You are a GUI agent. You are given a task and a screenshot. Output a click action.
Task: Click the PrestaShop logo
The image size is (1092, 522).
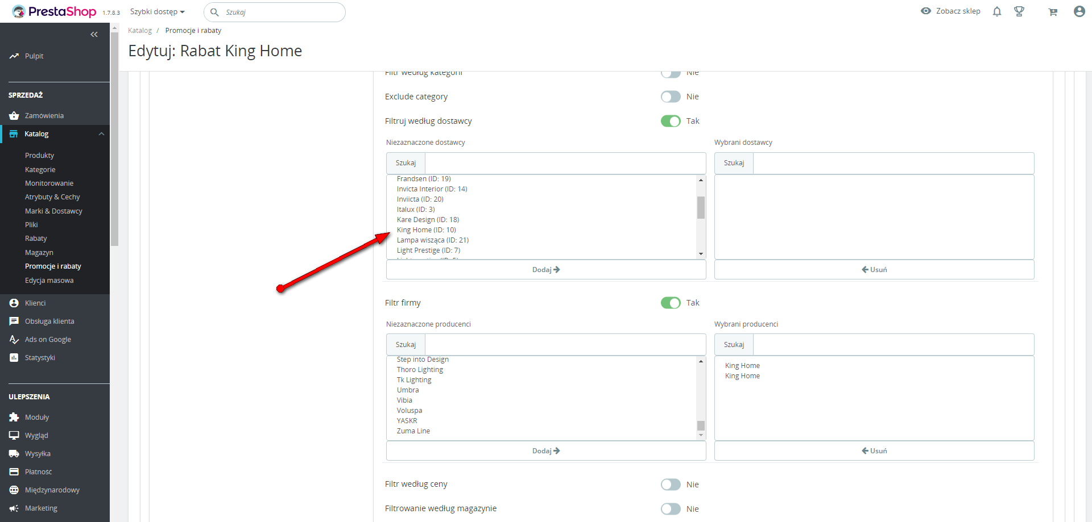(x=54, y=11)
